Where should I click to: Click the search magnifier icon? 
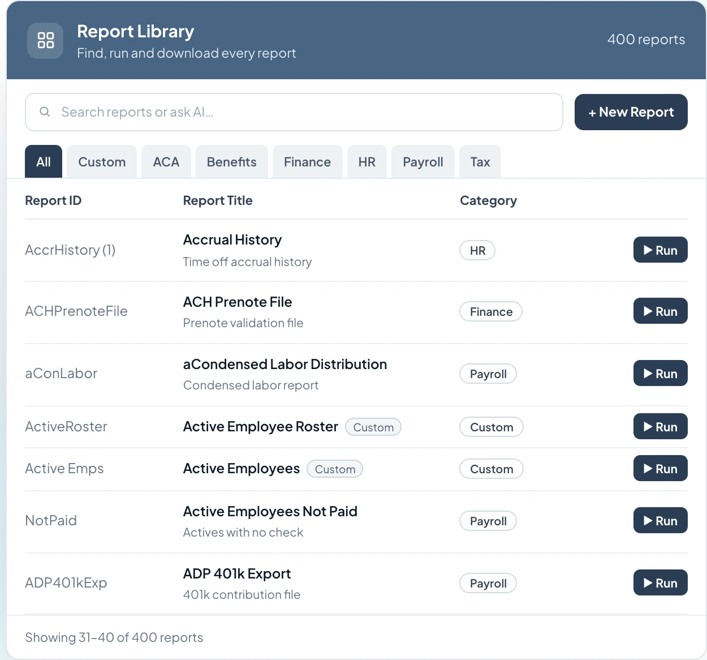(45, 112)
